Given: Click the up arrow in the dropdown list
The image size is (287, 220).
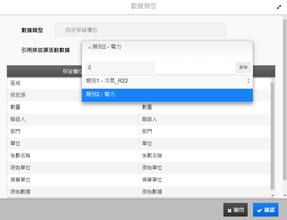Looking at the screenshot, I should (x=248, y=79).
